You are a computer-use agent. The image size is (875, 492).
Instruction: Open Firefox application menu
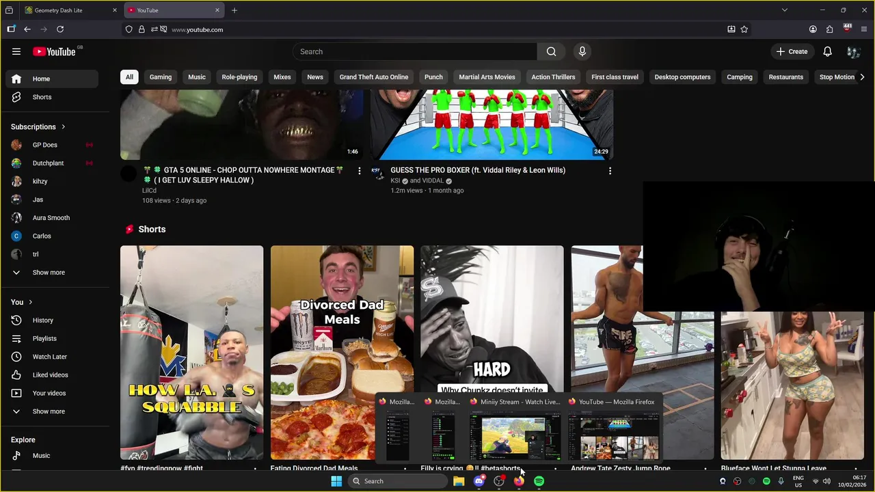click(x=864, y=29)
